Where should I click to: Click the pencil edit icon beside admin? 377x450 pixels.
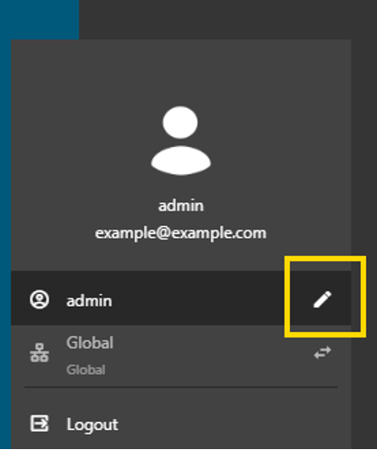(323, 299)
